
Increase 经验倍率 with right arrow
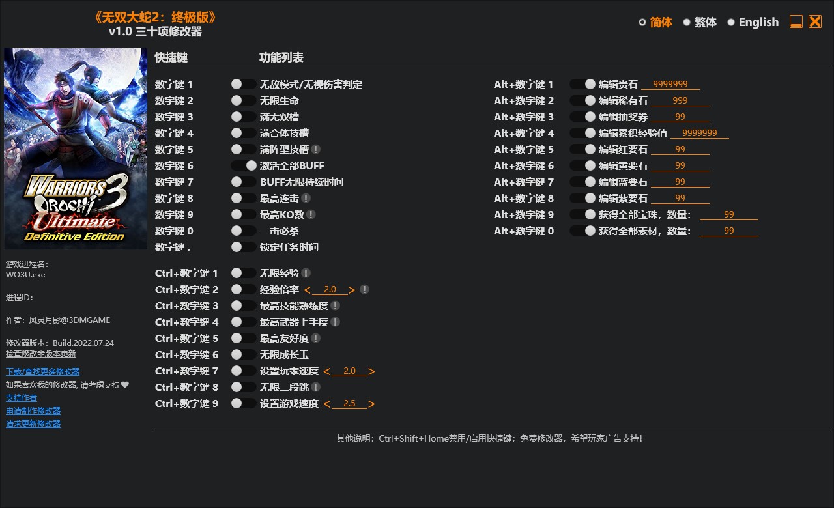tap(352, 290)
